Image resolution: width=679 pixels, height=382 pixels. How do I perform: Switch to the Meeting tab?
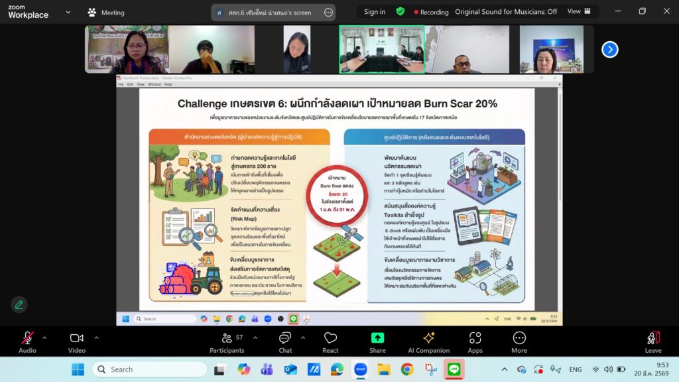(106, 12)
